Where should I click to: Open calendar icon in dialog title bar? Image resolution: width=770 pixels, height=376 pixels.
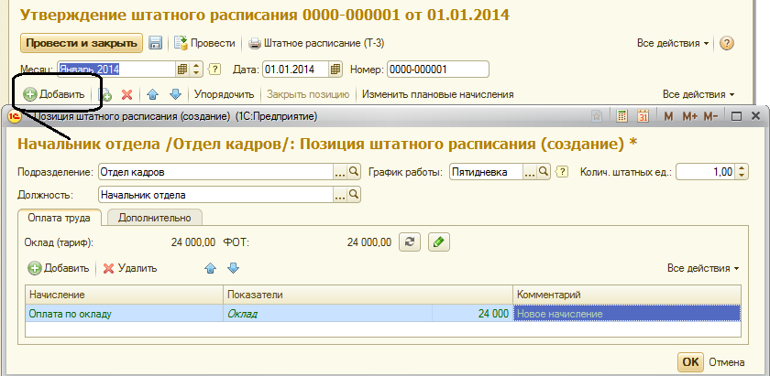(643, 116)
